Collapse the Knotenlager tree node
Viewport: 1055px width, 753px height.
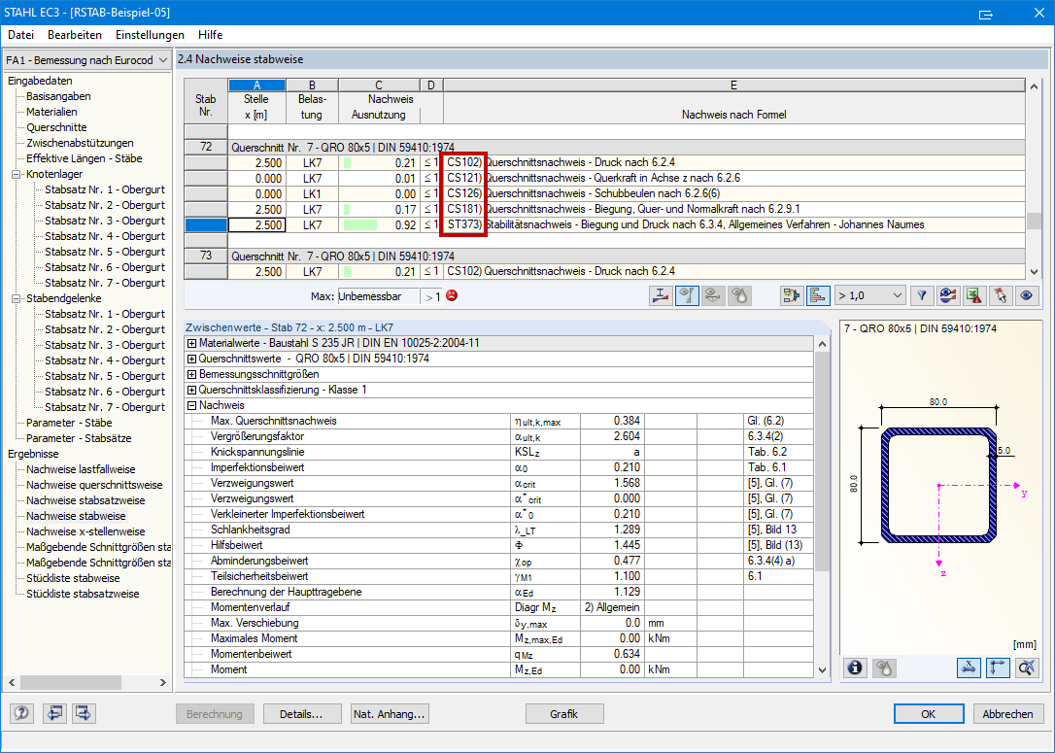[x=17, y=174]
